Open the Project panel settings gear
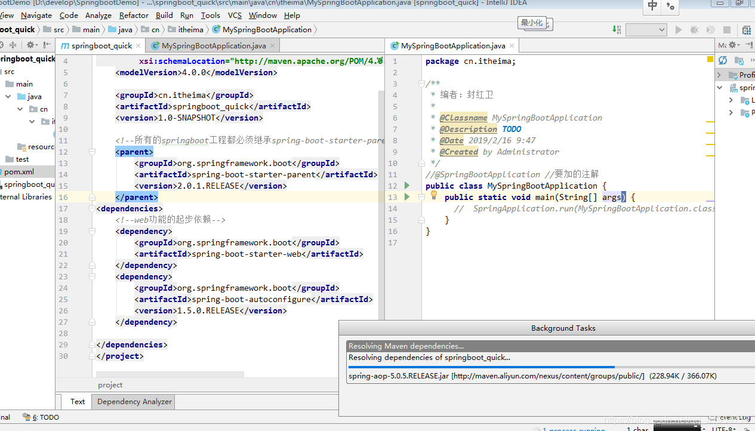This screenshot has width=755, height=431. 32,45
